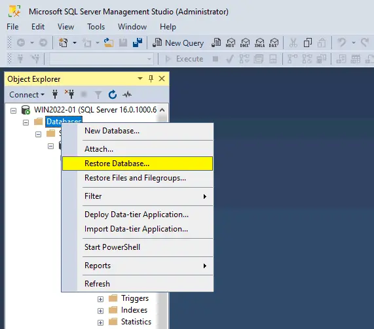Image resolution: width=374 pixels, height=329 pixels.
Task: Click the Database Engine Query icon
Action: 216,43
